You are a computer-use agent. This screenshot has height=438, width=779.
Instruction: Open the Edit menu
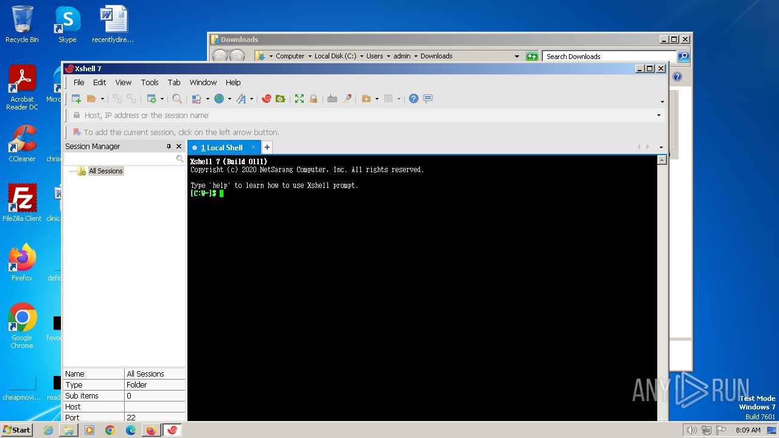99,82
